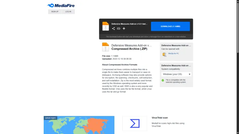Open the SIGN UP page
Viewport: 239px width, 134px height.
click(x=55, y=12)
